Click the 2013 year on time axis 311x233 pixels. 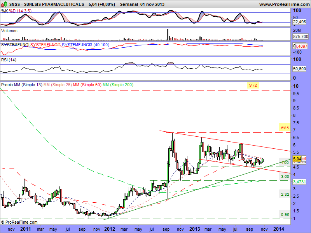pyautogui.click(x=195, y=229)
